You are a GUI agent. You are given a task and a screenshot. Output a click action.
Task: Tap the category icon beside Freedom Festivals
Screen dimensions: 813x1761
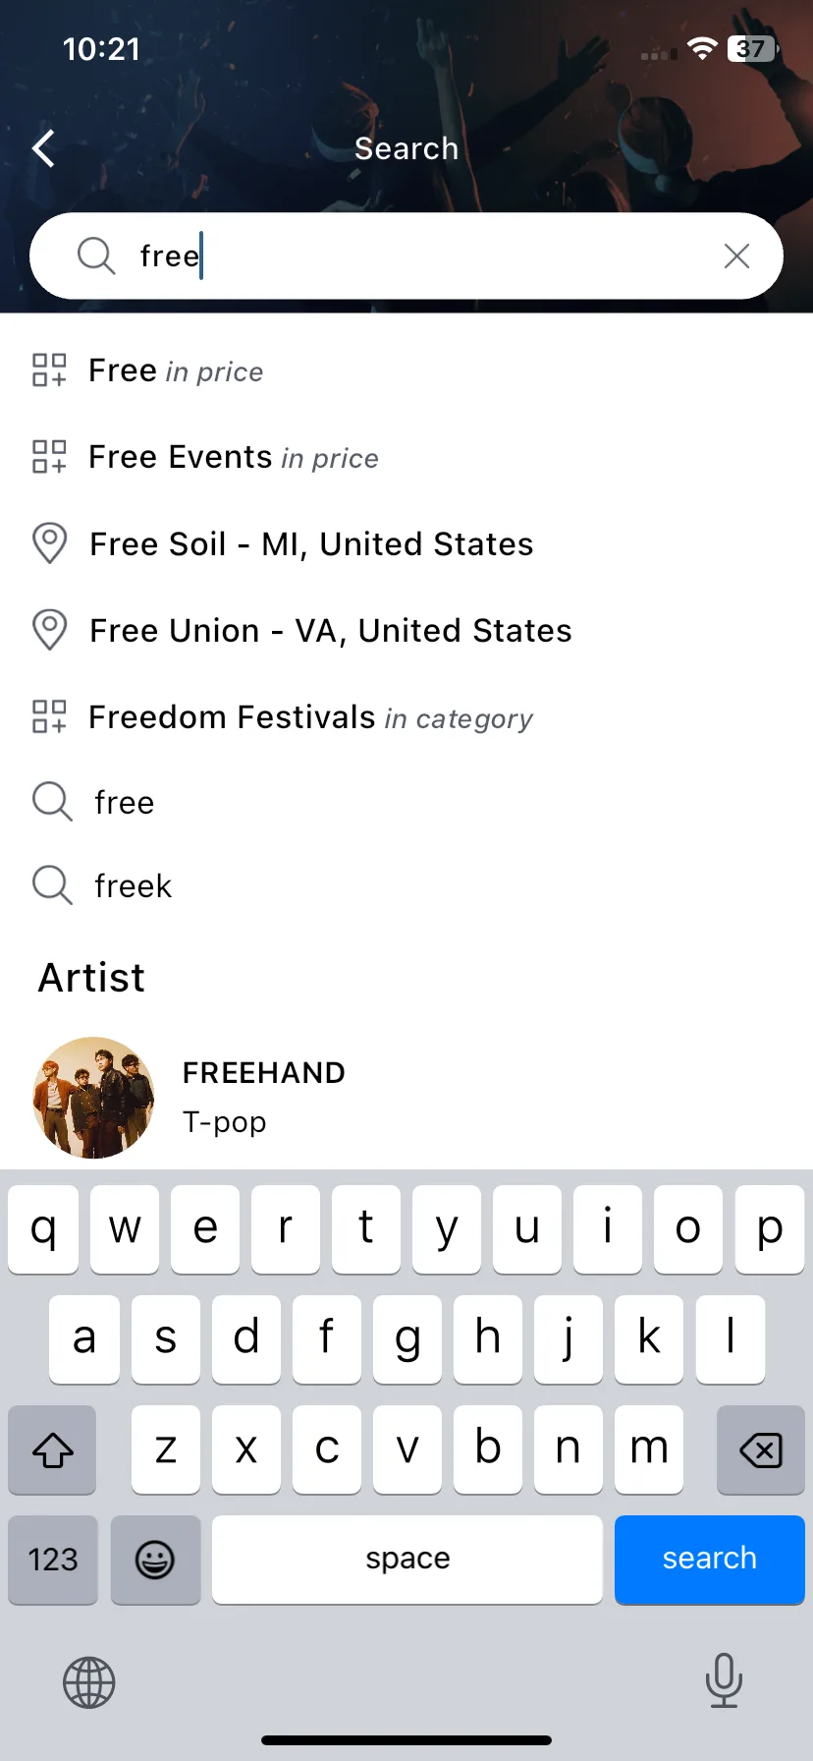click(x=49, y=716)
